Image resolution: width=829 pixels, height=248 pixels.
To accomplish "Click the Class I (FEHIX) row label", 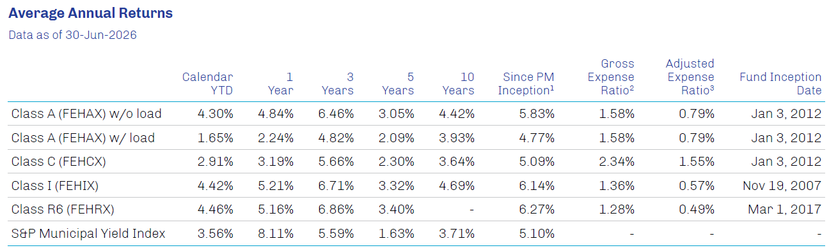I will [55, 186].
